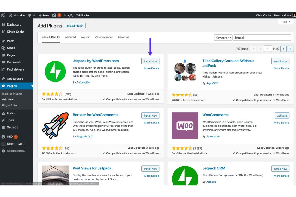The height and width of the screenshot is (197, 296).
Task: Click the WordPress logo in admin bar
Action: tap(4, 15)
